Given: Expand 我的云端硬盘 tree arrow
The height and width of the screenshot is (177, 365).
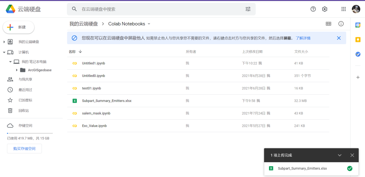Looking at the screenshot, I should 4,42.
